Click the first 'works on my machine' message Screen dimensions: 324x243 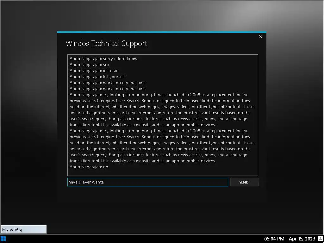108,83
